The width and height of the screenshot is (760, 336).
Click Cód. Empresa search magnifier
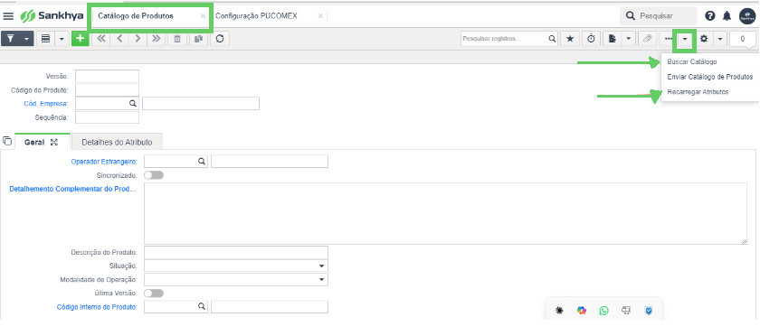click(x=132, y=104)
